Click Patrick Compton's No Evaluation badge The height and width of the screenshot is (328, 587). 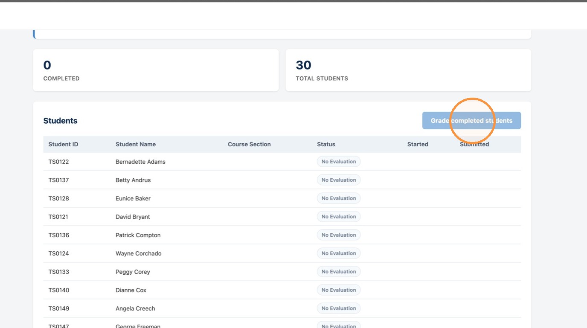coord(339,235)
